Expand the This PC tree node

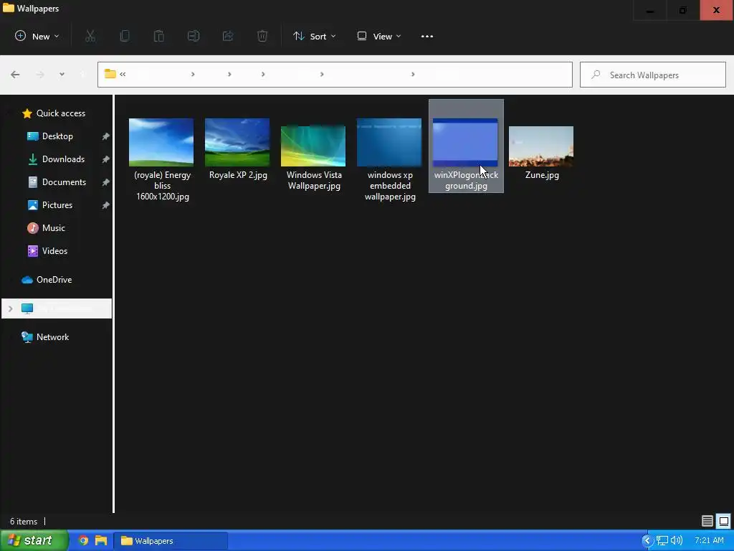10,309
